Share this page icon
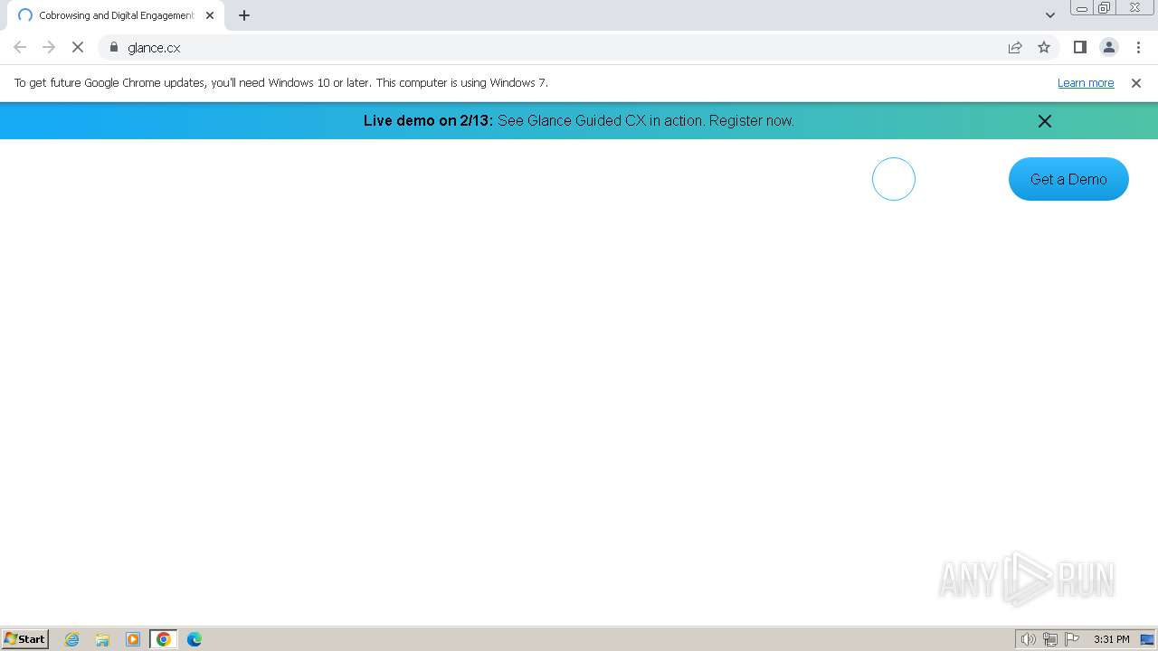Viewport: 1158px width, 651px height. pos(1015,47)
